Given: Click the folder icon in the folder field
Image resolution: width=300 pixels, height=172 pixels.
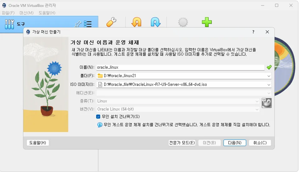Looking at the screenshot, I should [100, 76].
